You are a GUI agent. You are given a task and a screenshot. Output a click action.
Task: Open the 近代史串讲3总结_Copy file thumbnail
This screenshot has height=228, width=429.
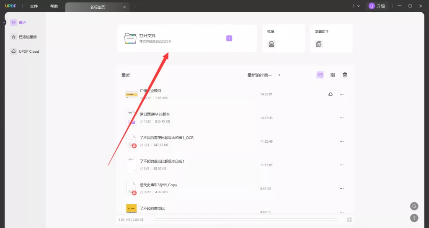pyautogui.click(x=132, y=188)
